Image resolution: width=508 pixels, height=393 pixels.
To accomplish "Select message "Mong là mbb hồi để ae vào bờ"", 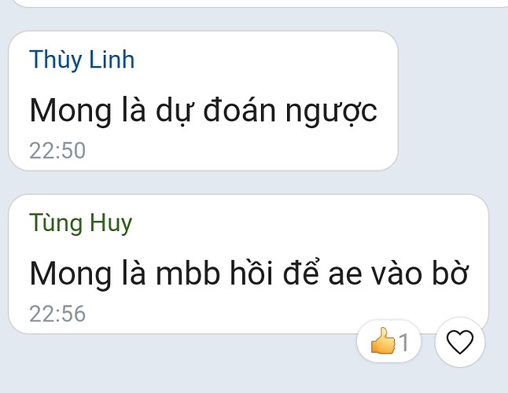I will click(248, 274).
